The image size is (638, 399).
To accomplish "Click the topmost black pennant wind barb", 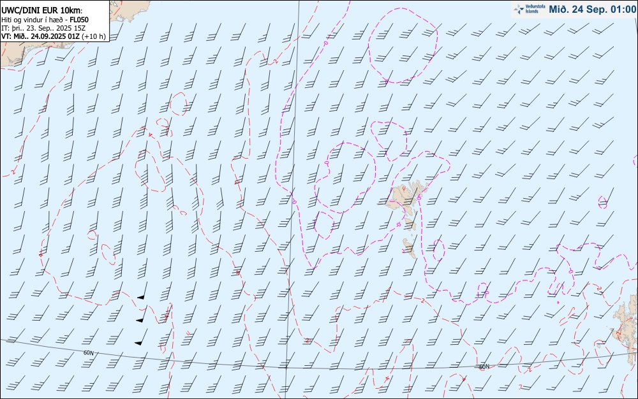I will (x=143, y=291).
